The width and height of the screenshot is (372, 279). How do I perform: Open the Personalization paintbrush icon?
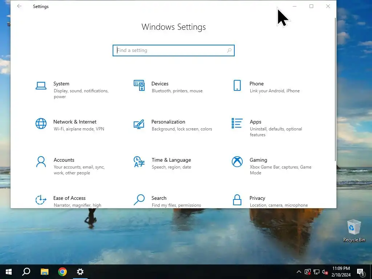139,124
